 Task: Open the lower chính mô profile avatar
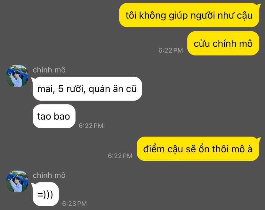click(17, 181)
